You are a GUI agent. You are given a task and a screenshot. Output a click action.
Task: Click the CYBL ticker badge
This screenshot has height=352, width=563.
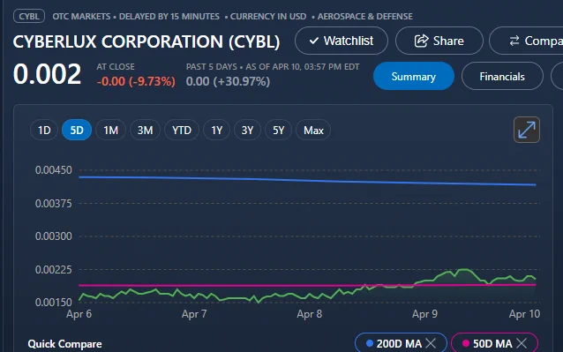click(29, 16)
